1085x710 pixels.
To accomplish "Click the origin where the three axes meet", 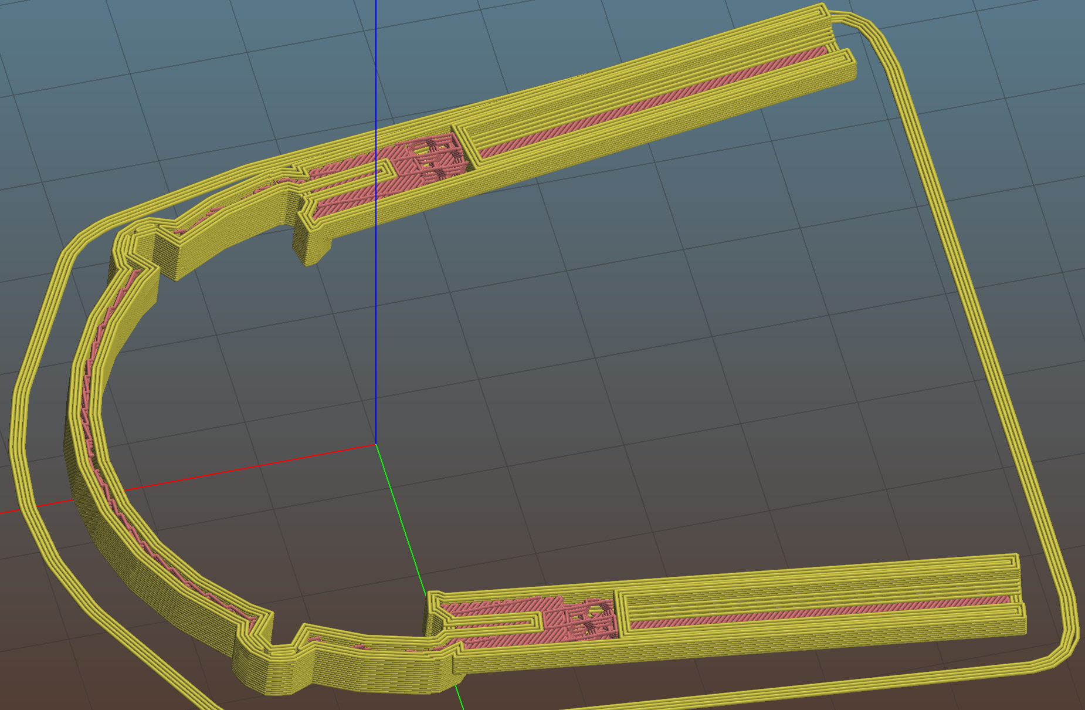I will click(x=376, y=444).
